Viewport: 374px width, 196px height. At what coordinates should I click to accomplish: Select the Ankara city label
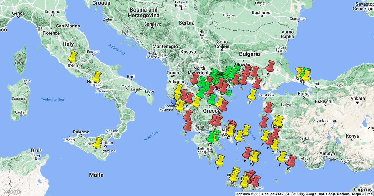tap(357, 98)
